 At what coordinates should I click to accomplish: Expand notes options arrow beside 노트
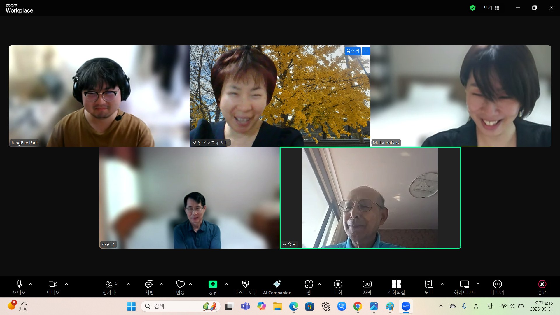[x=442, y=284]
